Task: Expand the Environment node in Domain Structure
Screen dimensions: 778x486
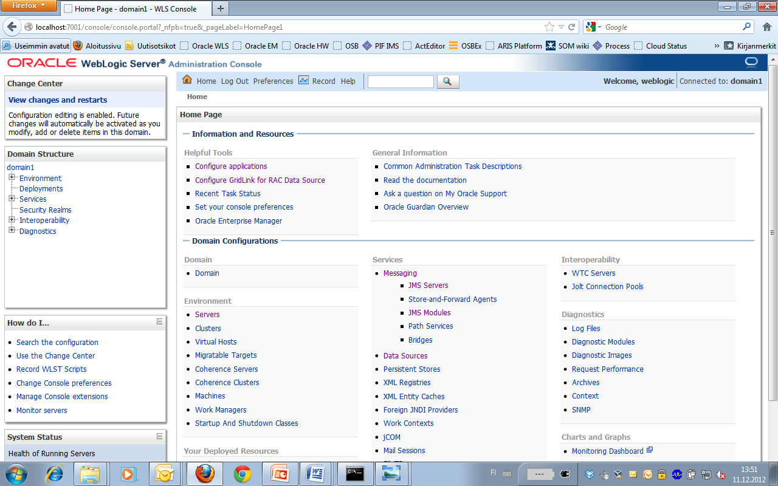Action: (x=11, y=178)
